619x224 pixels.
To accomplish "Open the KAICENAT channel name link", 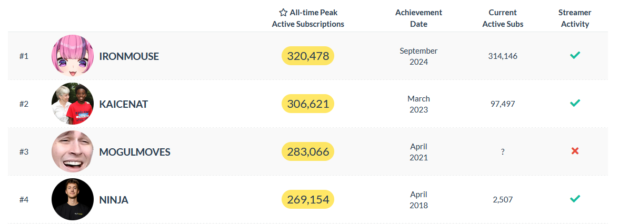I will coord(124,104).
